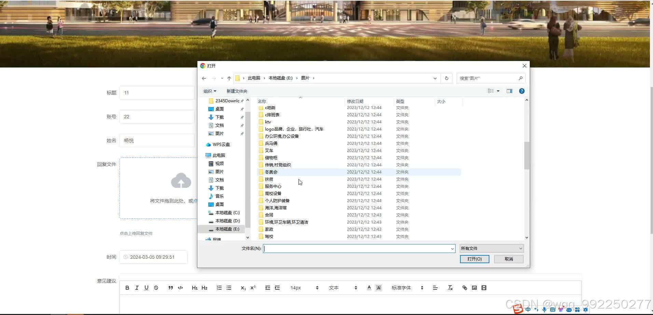The width and height of the screenshot is (653, 315).
Task: Apply superscript formatting
Action: 253,288
